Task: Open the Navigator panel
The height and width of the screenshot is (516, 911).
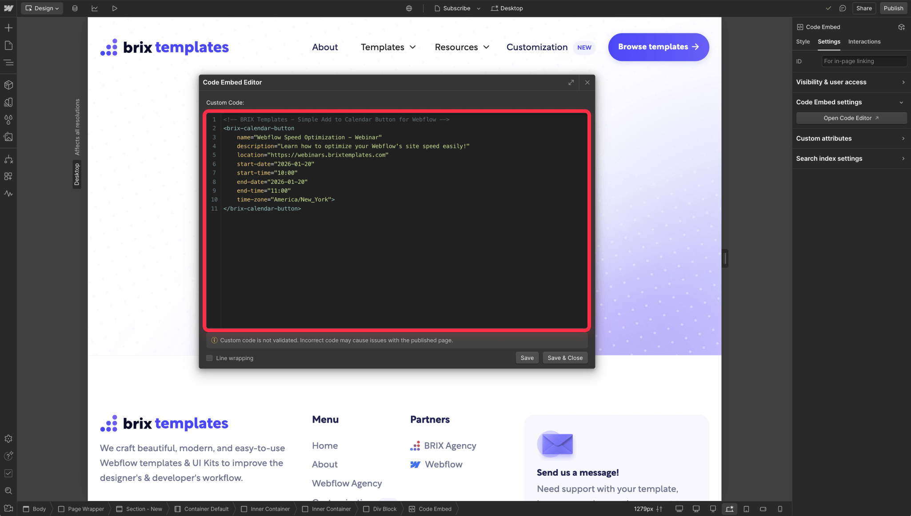Action: coord(8,63)
